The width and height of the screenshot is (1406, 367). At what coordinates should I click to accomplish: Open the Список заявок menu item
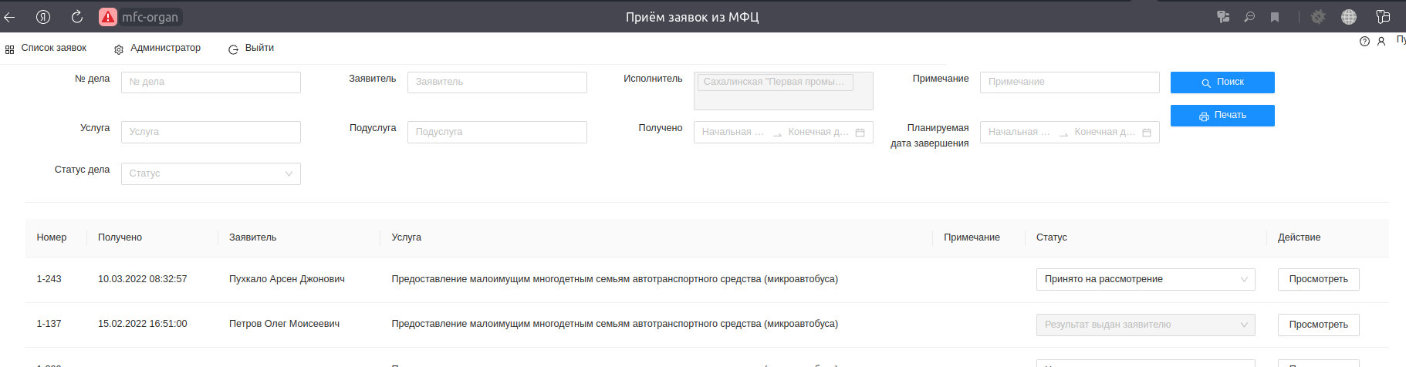46,48
